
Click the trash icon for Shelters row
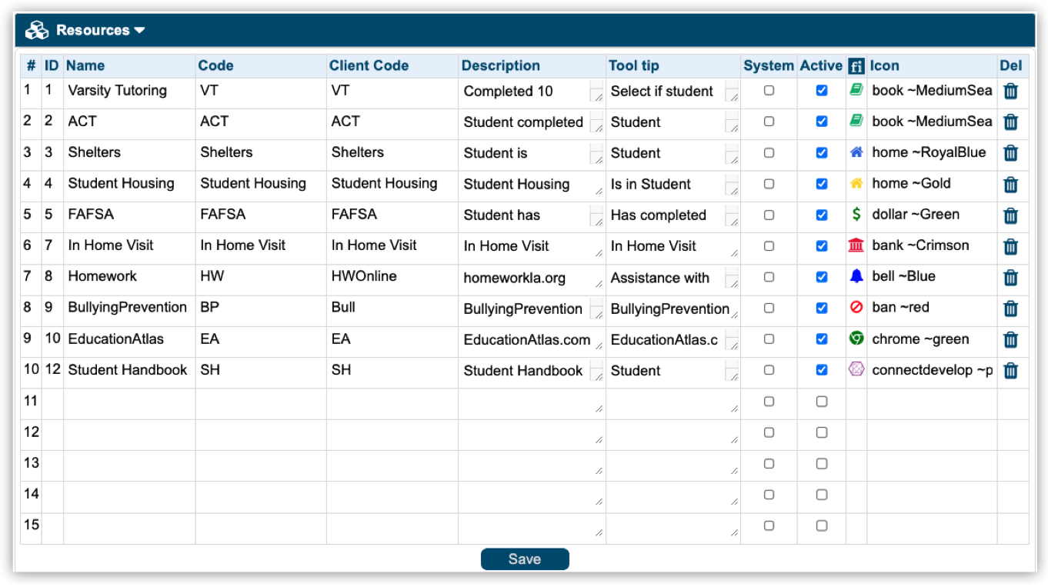click(1010, 153)
